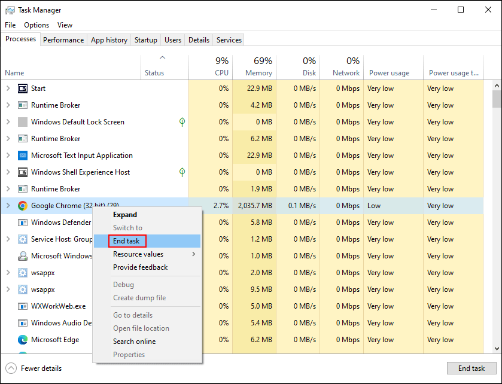The height and width of the screenshot is (384, 502).
Task: Expand the Windows Shell Experience Host group
Action: pyautogui.click(x=8, y=172)
